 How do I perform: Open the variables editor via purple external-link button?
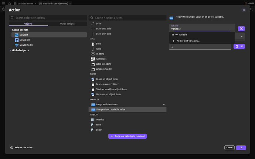coord(241,29)
